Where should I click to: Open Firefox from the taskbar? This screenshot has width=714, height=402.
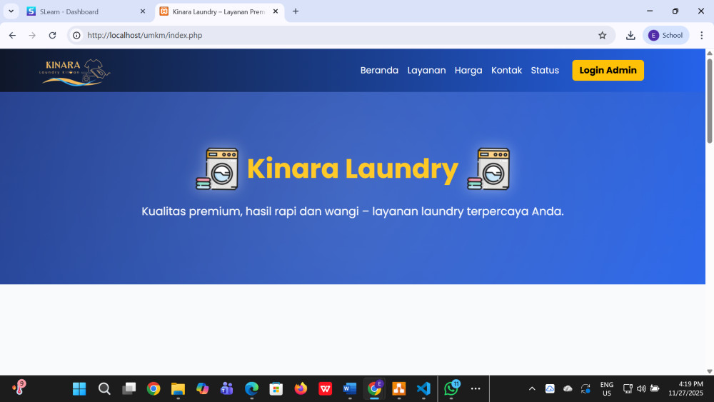click(x=301, y=388)
